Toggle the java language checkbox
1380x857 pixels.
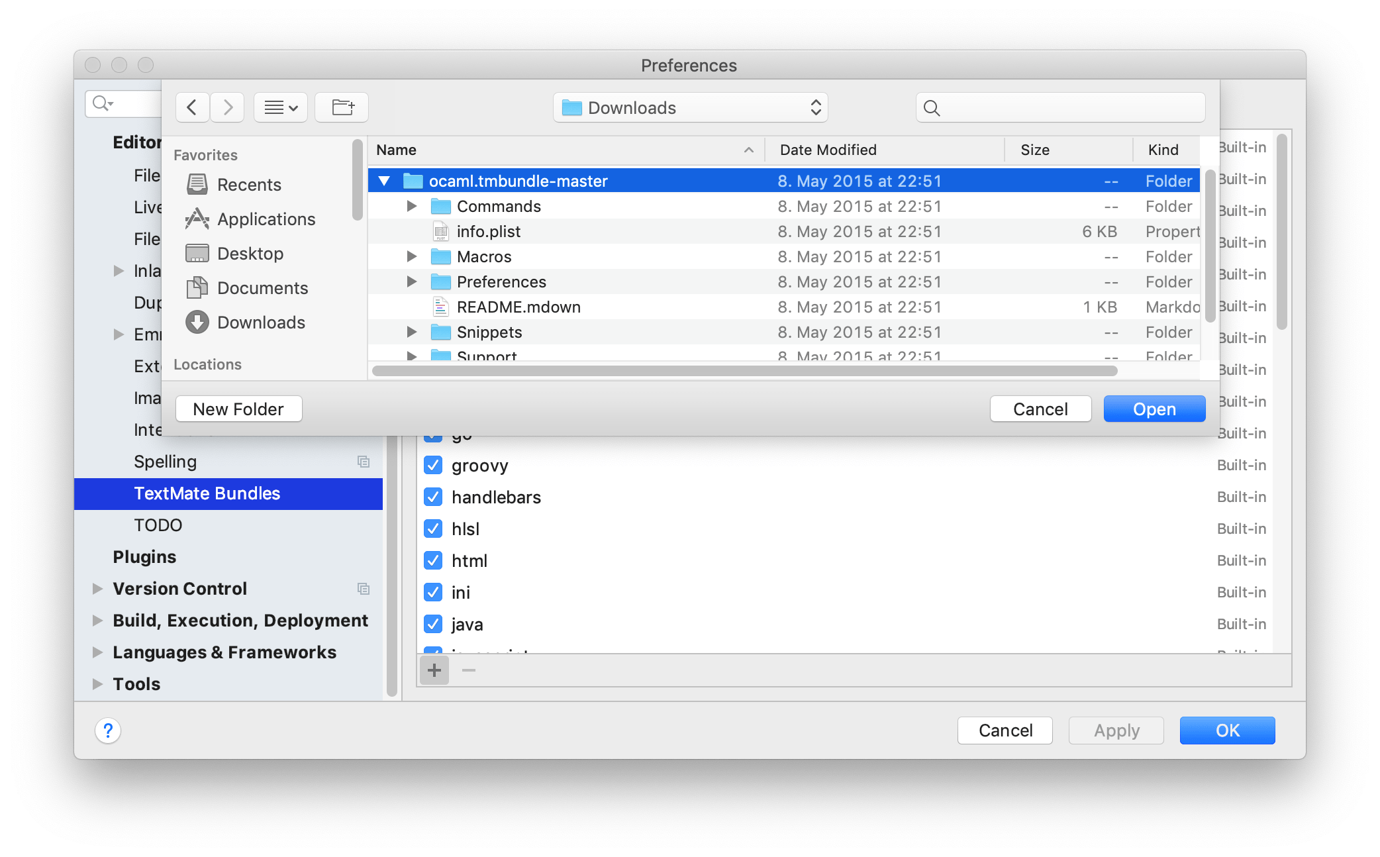(433, 622)
